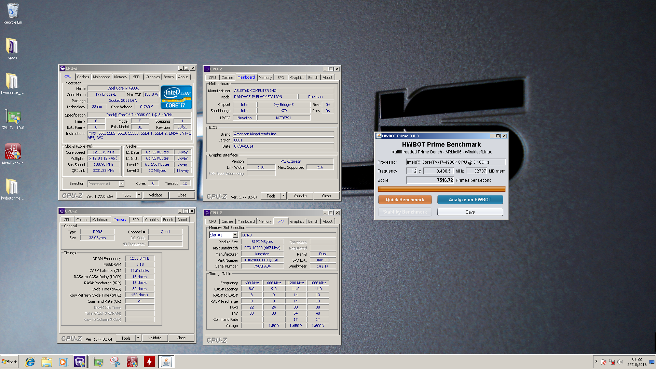Show hidden system tray icons
656x369 pixels.
[596, 361]
